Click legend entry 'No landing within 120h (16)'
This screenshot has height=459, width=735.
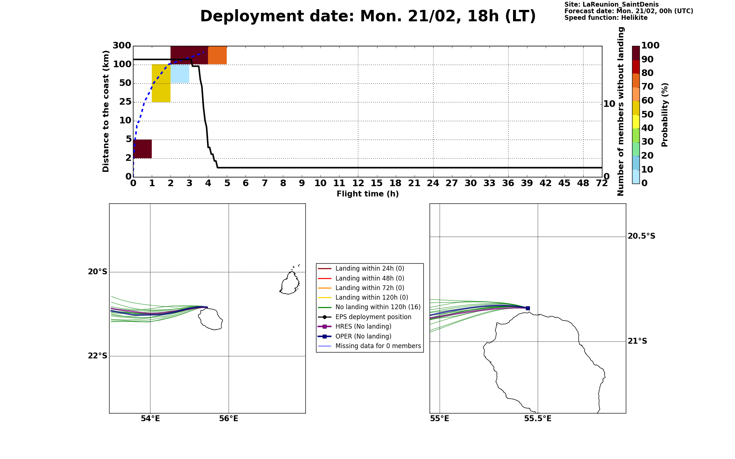click(369, 307)
